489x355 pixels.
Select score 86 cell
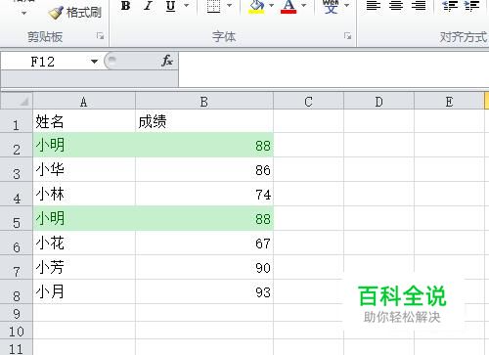pos(204,169)
